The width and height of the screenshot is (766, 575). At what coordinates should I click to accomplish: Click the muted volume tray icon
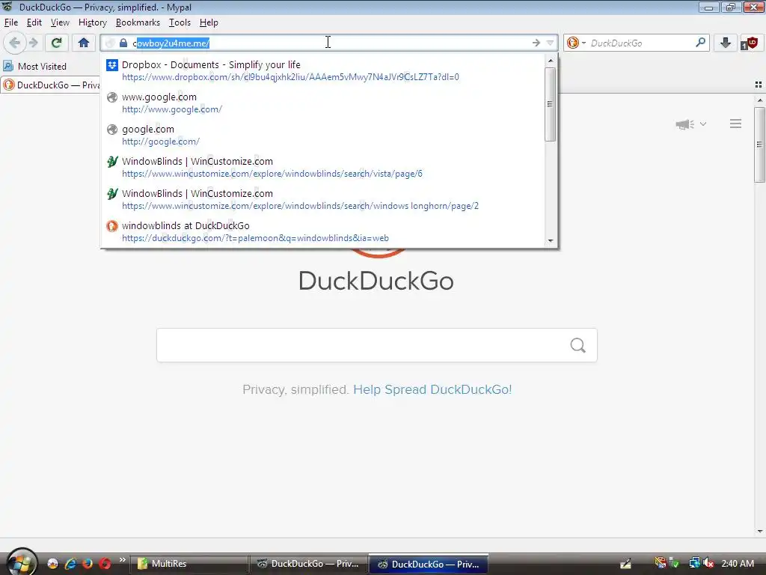pos(708,564)
